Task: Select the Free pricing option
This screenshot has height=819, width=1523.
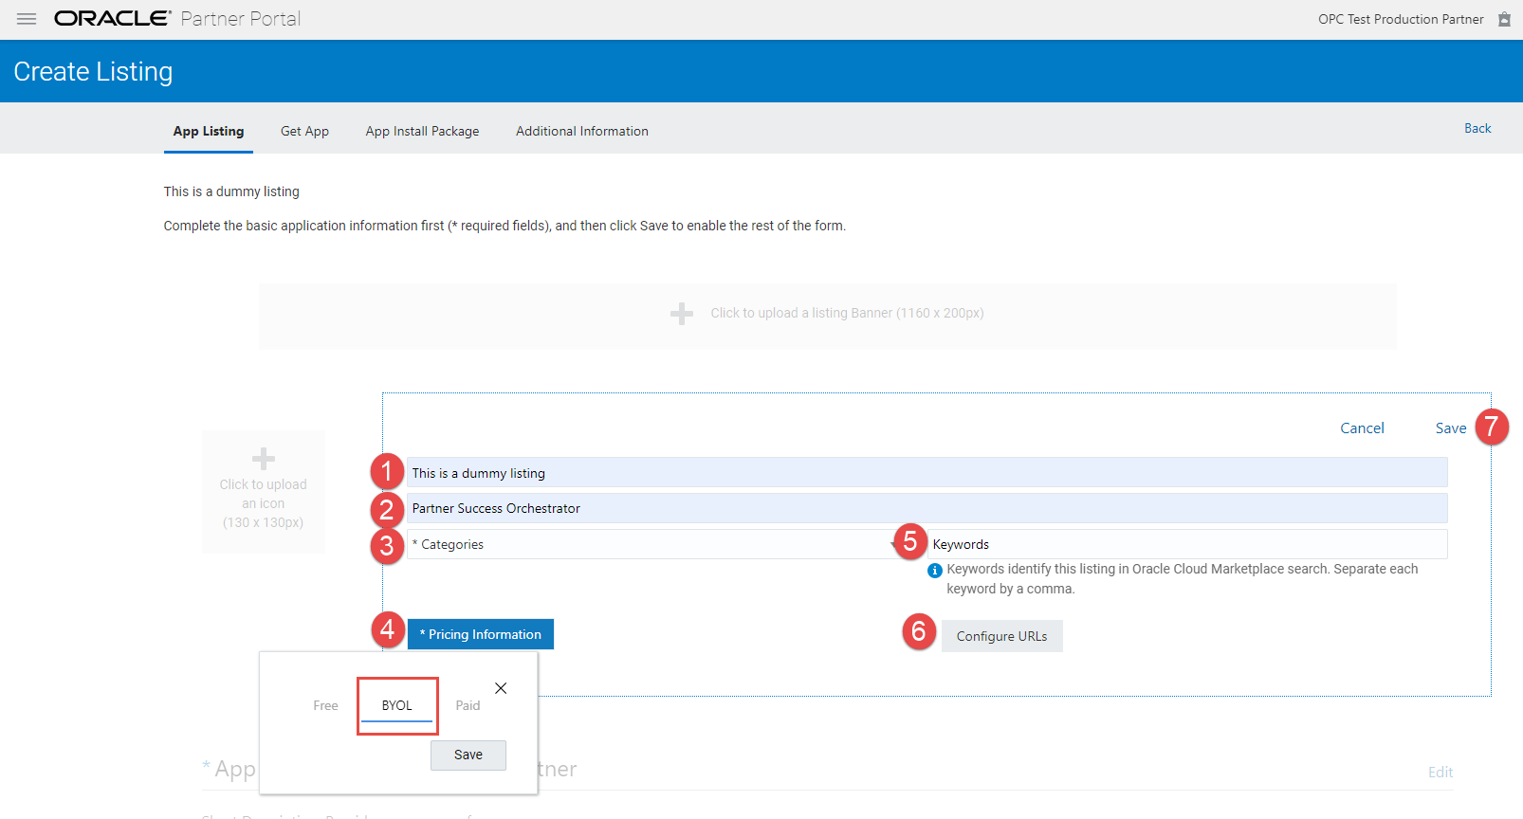Action: (325, 705)
